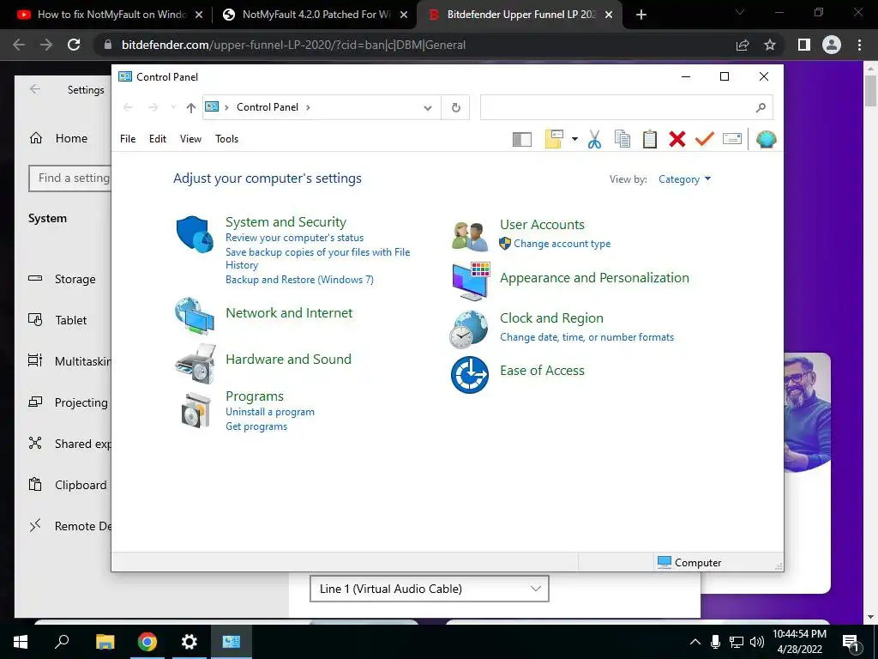Click Review your computer's status link

pyautogui.click(x=295, y=238)
